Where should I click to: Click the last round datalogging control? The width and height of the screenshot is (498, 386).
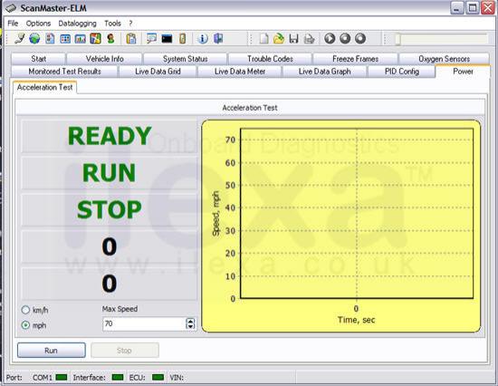(x=360, y=38)
